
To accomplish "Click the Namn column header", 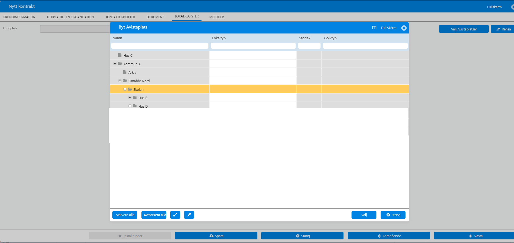I will 117,38.
